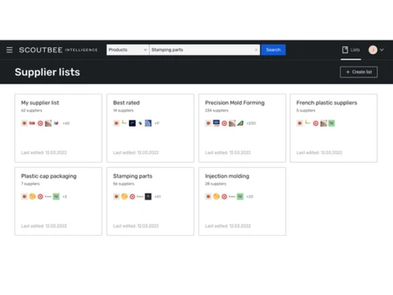Open the hamburger menu icon
This screenshot has width=393, height=295.
[9, 50]
